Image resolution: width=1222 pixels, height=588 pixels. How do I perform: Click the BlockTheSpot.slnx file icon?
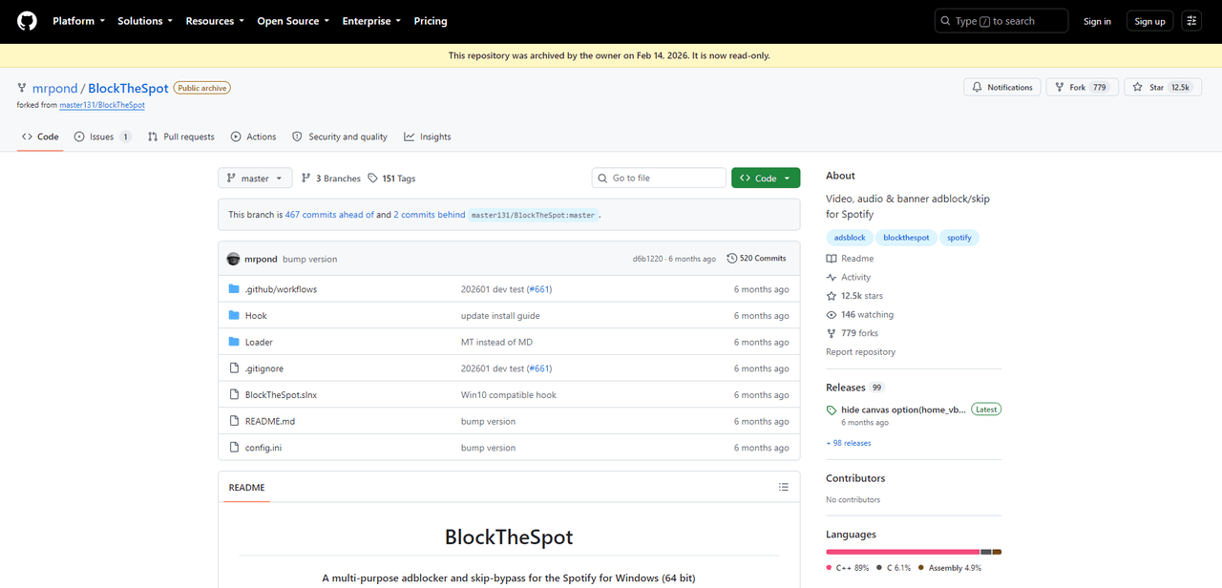[234, 395]
